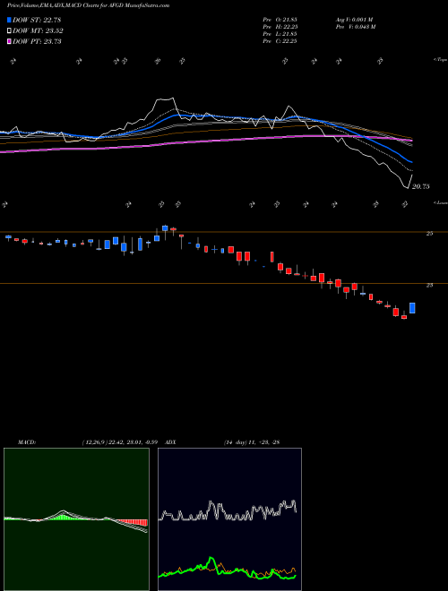Viewport: 448px width, 591px height.
Task: Click the last blue candlestick on the right
Action: (412, 308)
